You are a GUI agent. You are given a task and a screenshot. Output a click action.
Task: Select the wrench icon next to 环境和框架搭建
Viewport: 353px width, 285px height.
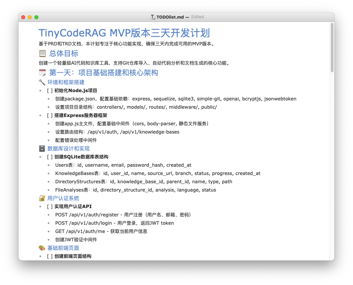coord(42,82)
